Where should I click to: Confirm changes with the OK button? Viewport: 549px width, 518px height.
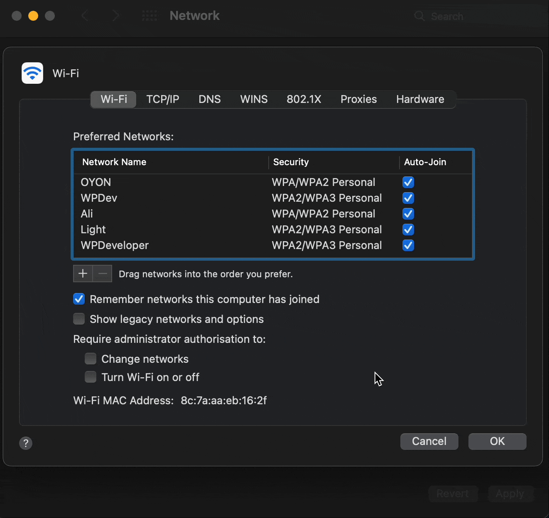point(497,441)
